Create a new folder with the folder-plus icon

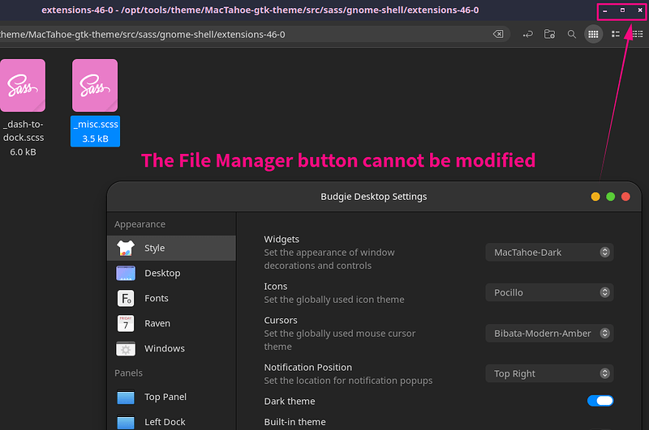tap(549, 34)
